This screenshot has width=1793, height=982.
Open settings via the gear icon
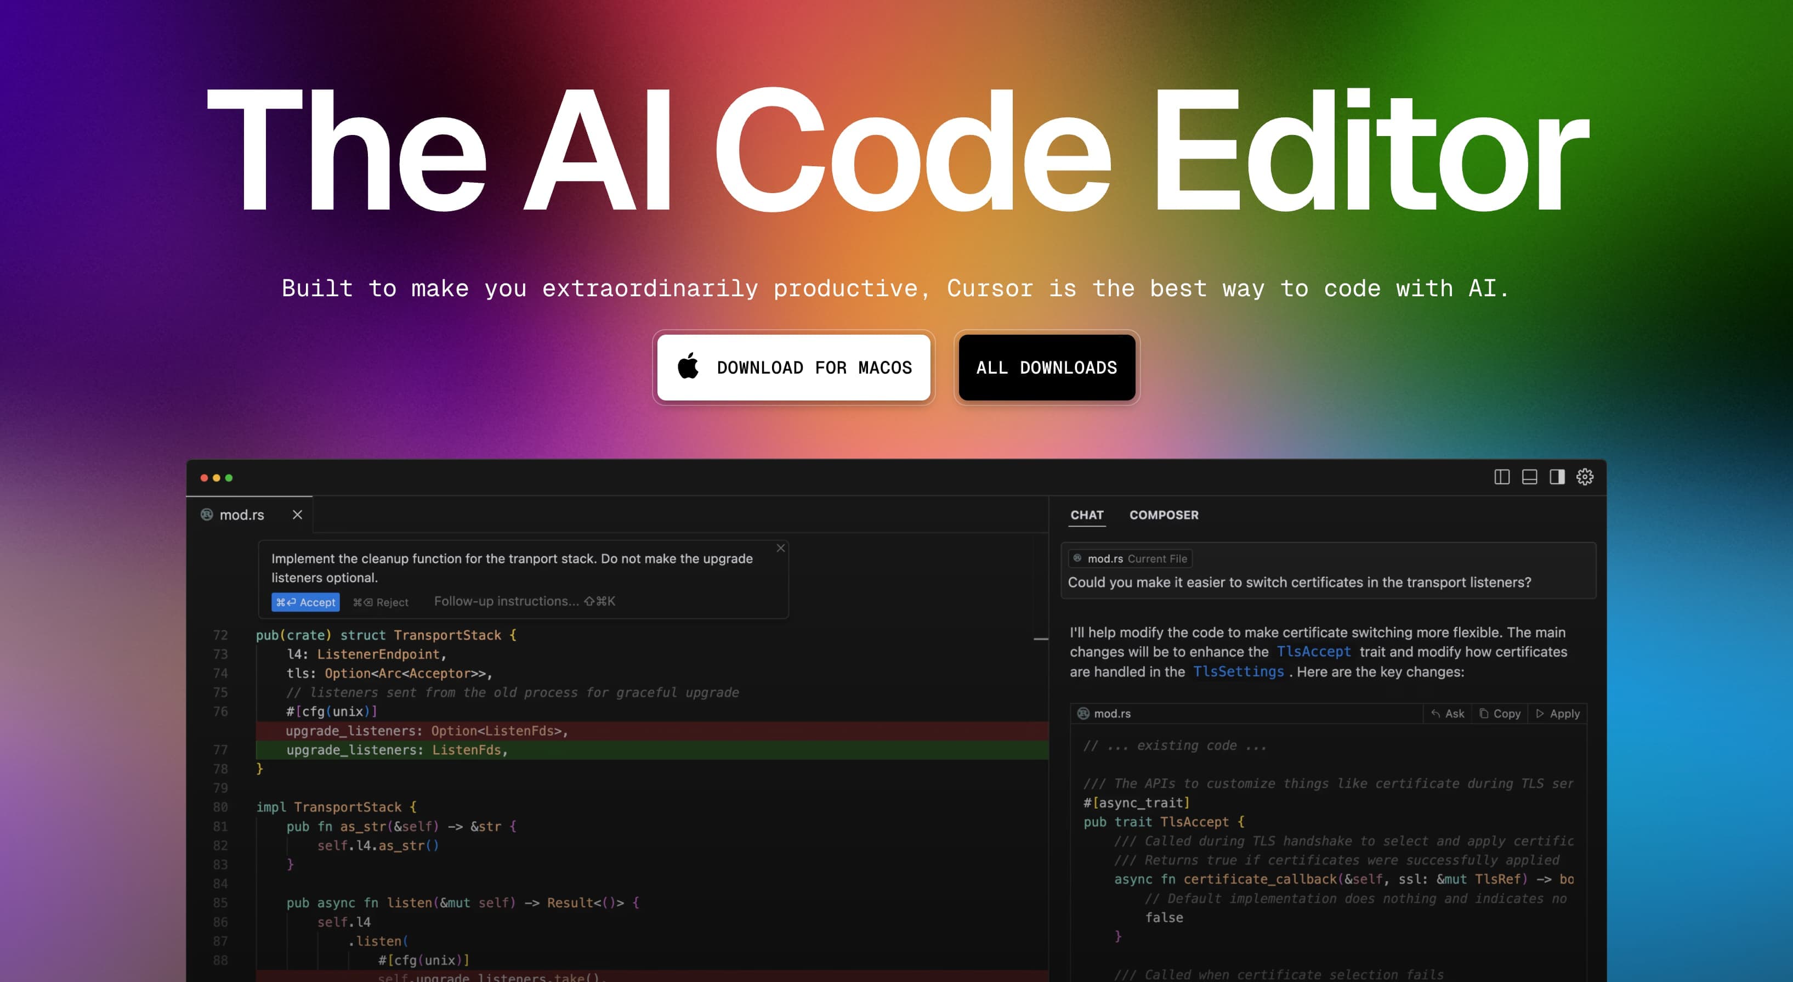pos(1584,477)
